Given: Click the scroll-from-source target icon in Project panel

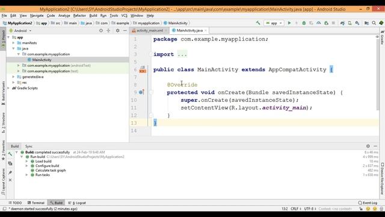Looking at the screenshot, I should pyautogui.click(x=101, y=31).
